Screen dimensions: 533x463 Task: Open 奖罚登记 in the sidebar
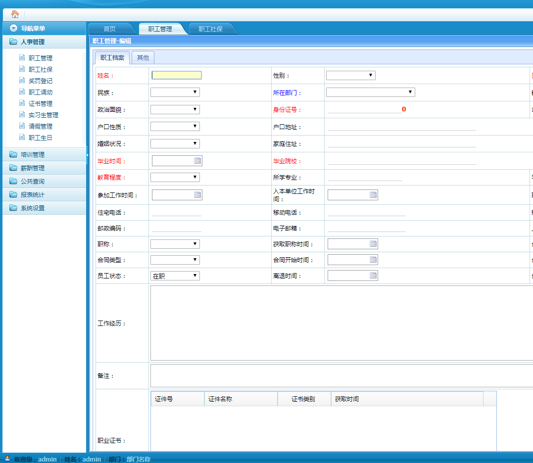(x=40, y=81)
